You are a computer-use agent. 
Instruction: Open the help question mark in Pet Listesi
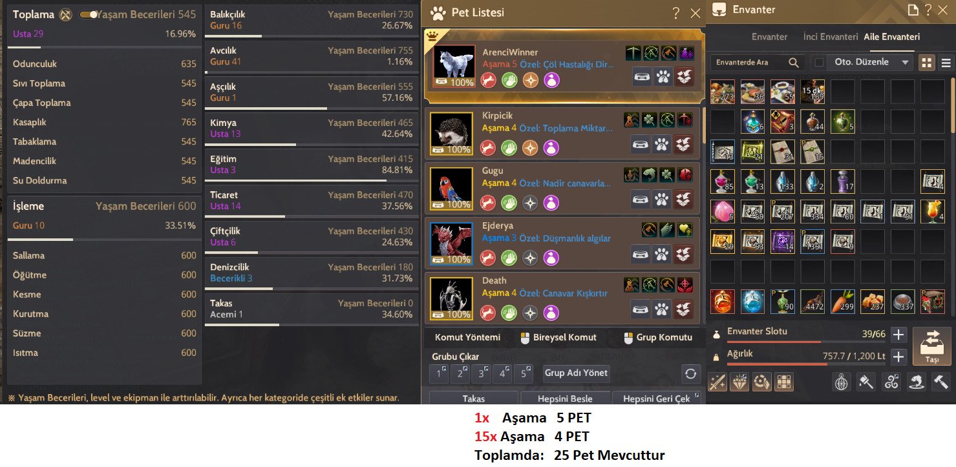(676, 13)
